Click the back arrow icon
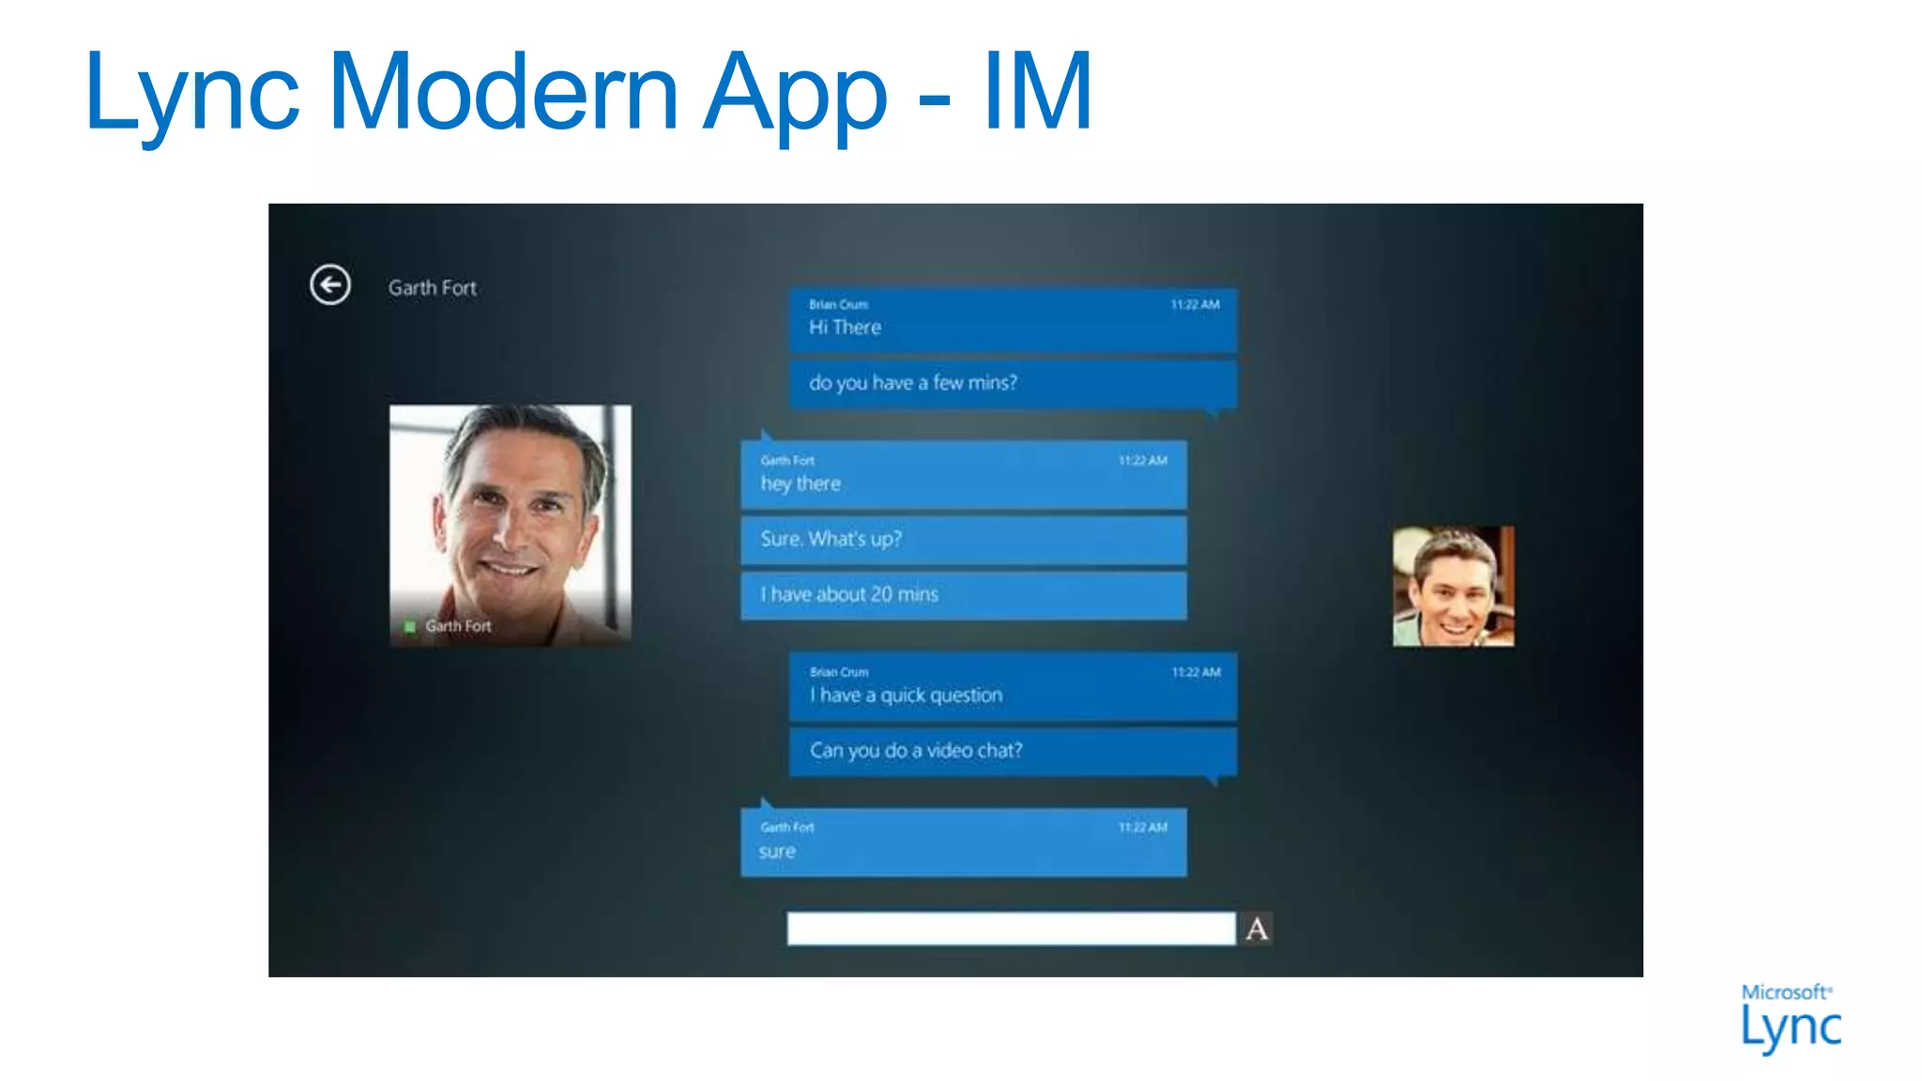 point(330,285)
